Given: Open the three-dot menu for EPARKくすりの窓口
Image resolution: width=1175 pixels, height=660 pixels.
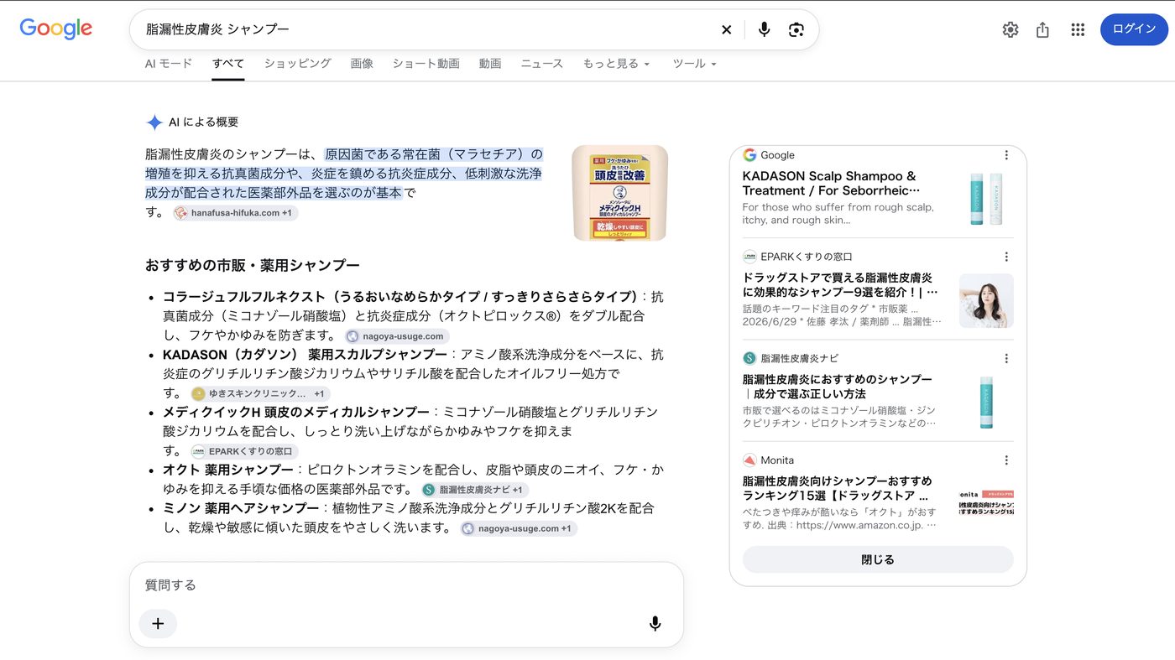Looking at the screenshot, I should 1006,257.
